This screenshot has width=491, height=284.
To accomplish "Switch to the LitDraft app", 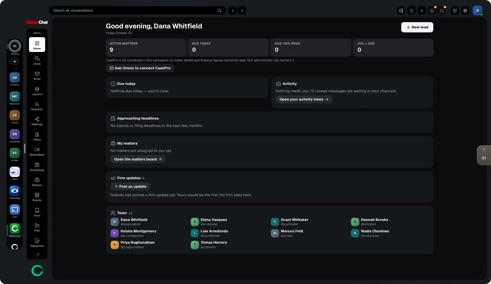I will click(15, 115).
